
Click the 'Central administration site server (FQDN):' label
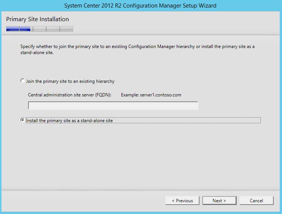70,95
